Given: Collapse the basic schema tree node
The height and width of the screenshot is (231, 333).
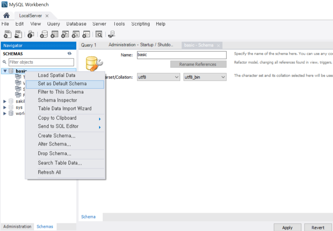Looking at the screenshot, I should (x=5, y=71).
